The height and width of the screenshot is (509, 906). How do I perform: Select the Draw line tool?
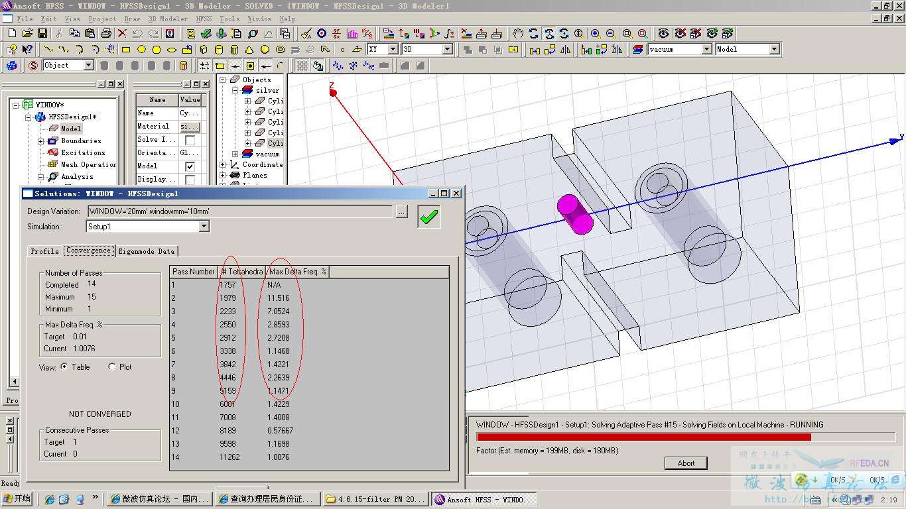click(48, 49)
